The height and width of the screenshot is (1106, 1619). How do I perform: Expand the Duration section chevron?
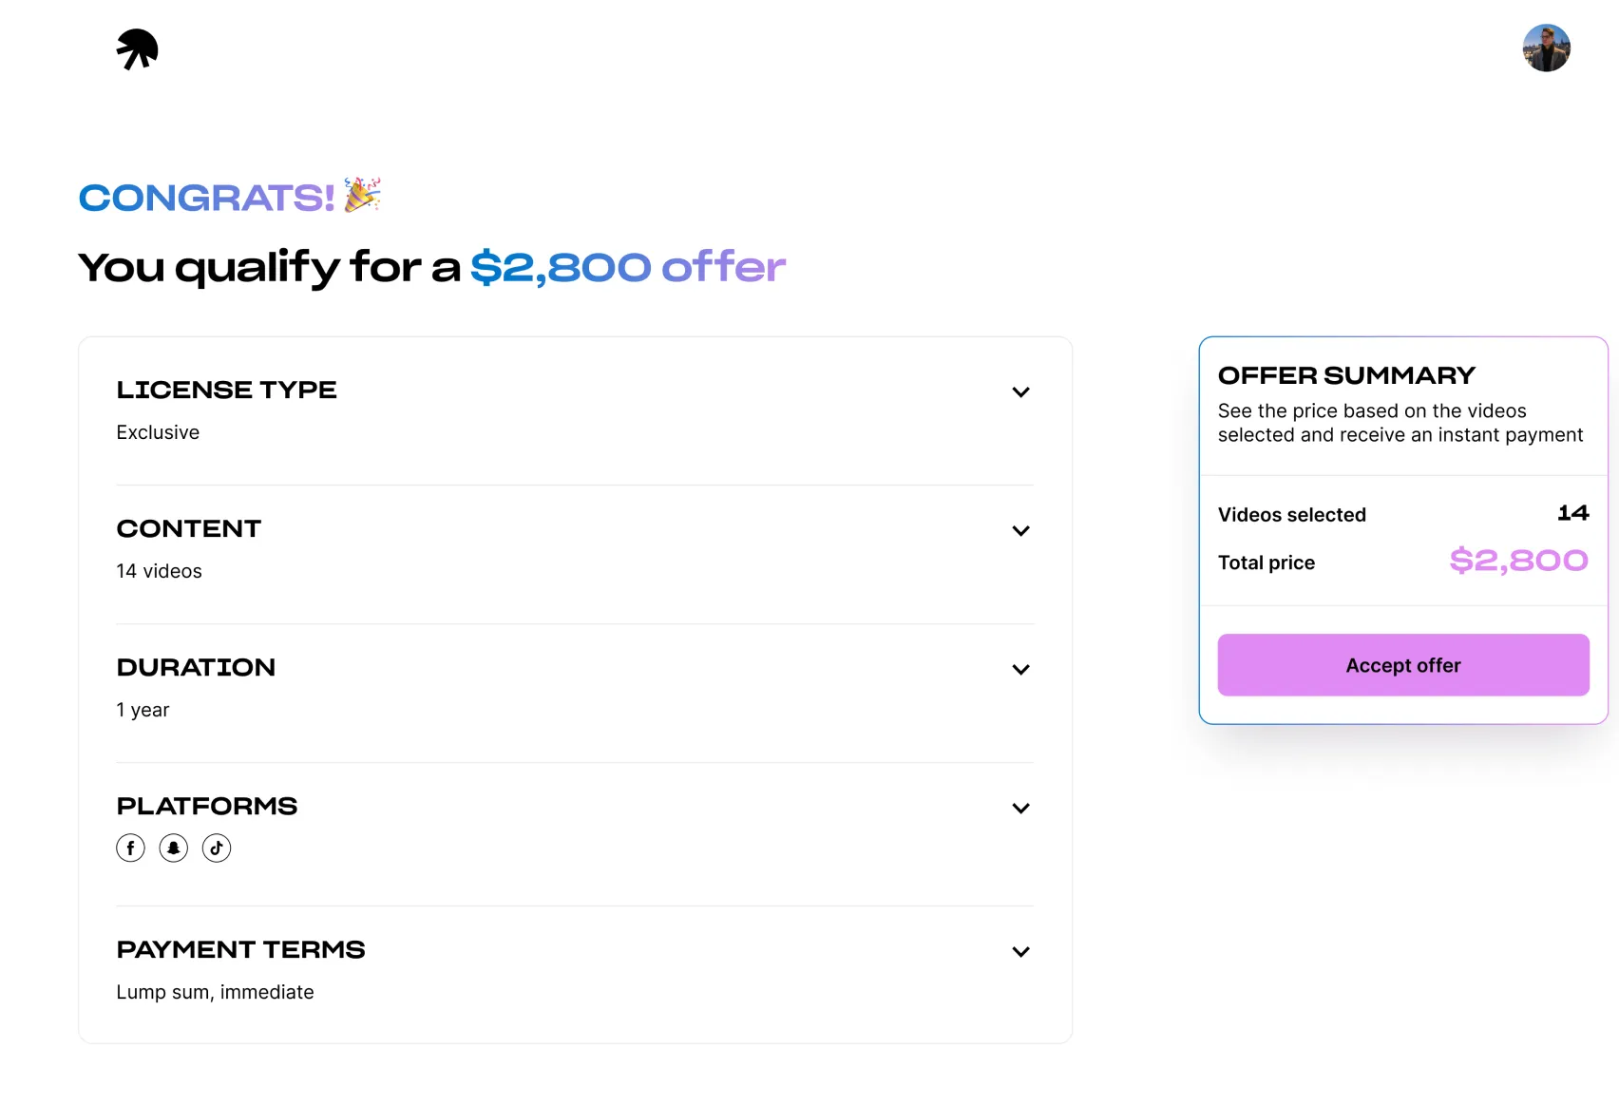tap(1020, 670)
